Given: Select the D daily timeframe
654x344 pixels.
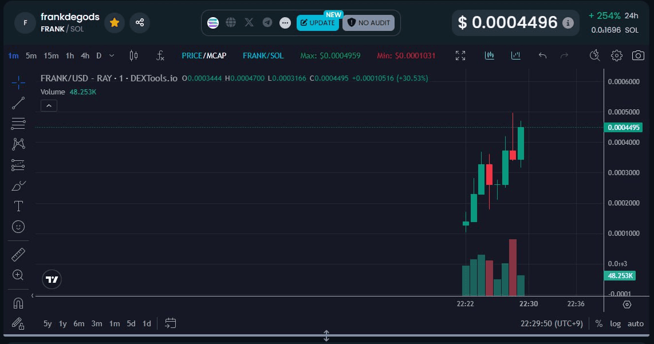Looking at the screenshot, I should (x=99, y=56).
